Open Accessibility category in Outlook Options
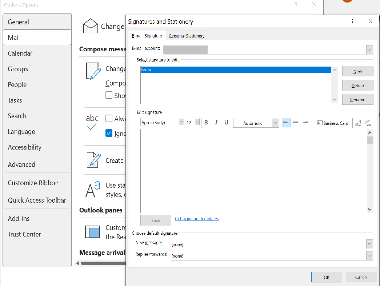 point(37,147)
